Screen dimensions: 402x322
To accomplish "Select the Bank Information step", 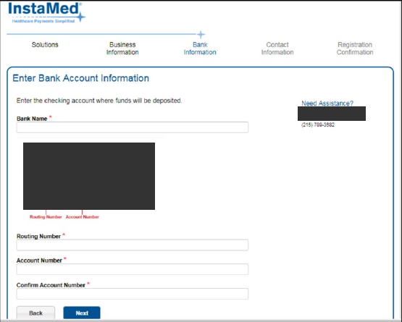I will [200, 48].
